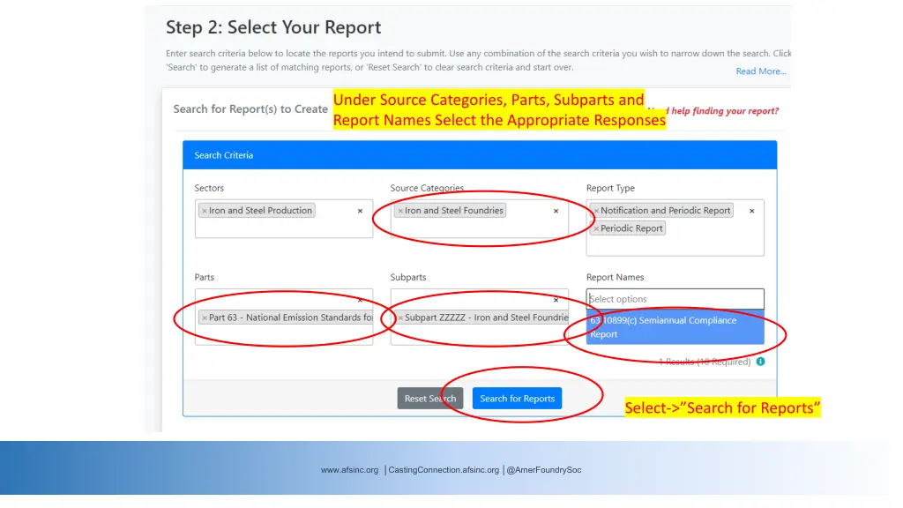Click the www.afsinc.org footer text
This screenshot has height=508, width=903.
(349, 470)
